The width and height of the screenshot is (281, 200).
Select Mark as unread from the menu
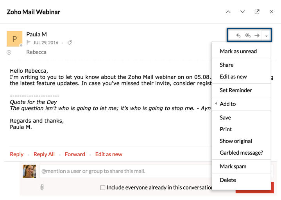click(238, 51)
